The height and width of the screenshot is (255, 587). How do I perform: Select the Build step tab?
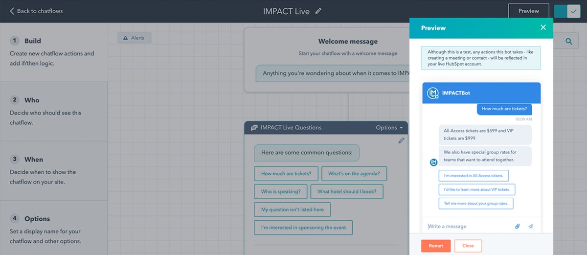pos(54,52)
